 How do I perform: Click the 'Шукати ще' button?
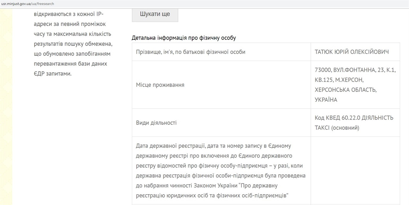155,15
